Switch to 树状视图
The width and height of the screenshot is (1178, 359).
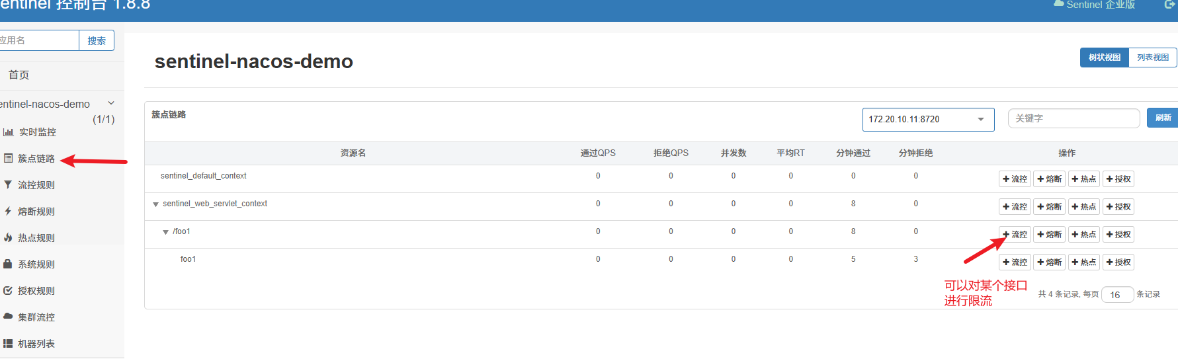1104,58
